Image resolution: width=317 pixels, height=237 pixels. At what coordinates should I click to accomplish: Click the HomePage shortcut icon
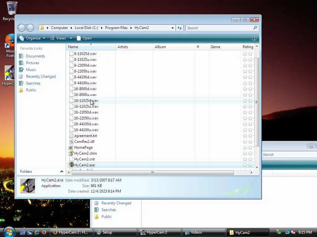pyautogui.click(x=71, y=147)
